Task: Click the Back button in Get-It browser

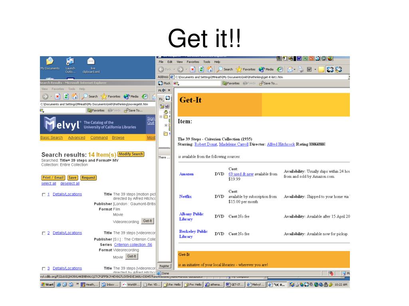Action: [x=165, y=69]
